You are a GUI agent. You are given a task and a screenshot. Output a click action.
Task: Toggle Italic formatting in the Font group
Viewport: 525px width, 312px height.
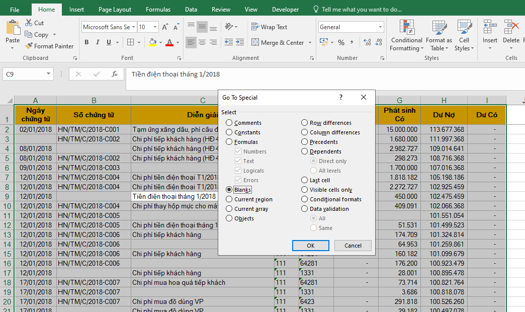[98, 43]
